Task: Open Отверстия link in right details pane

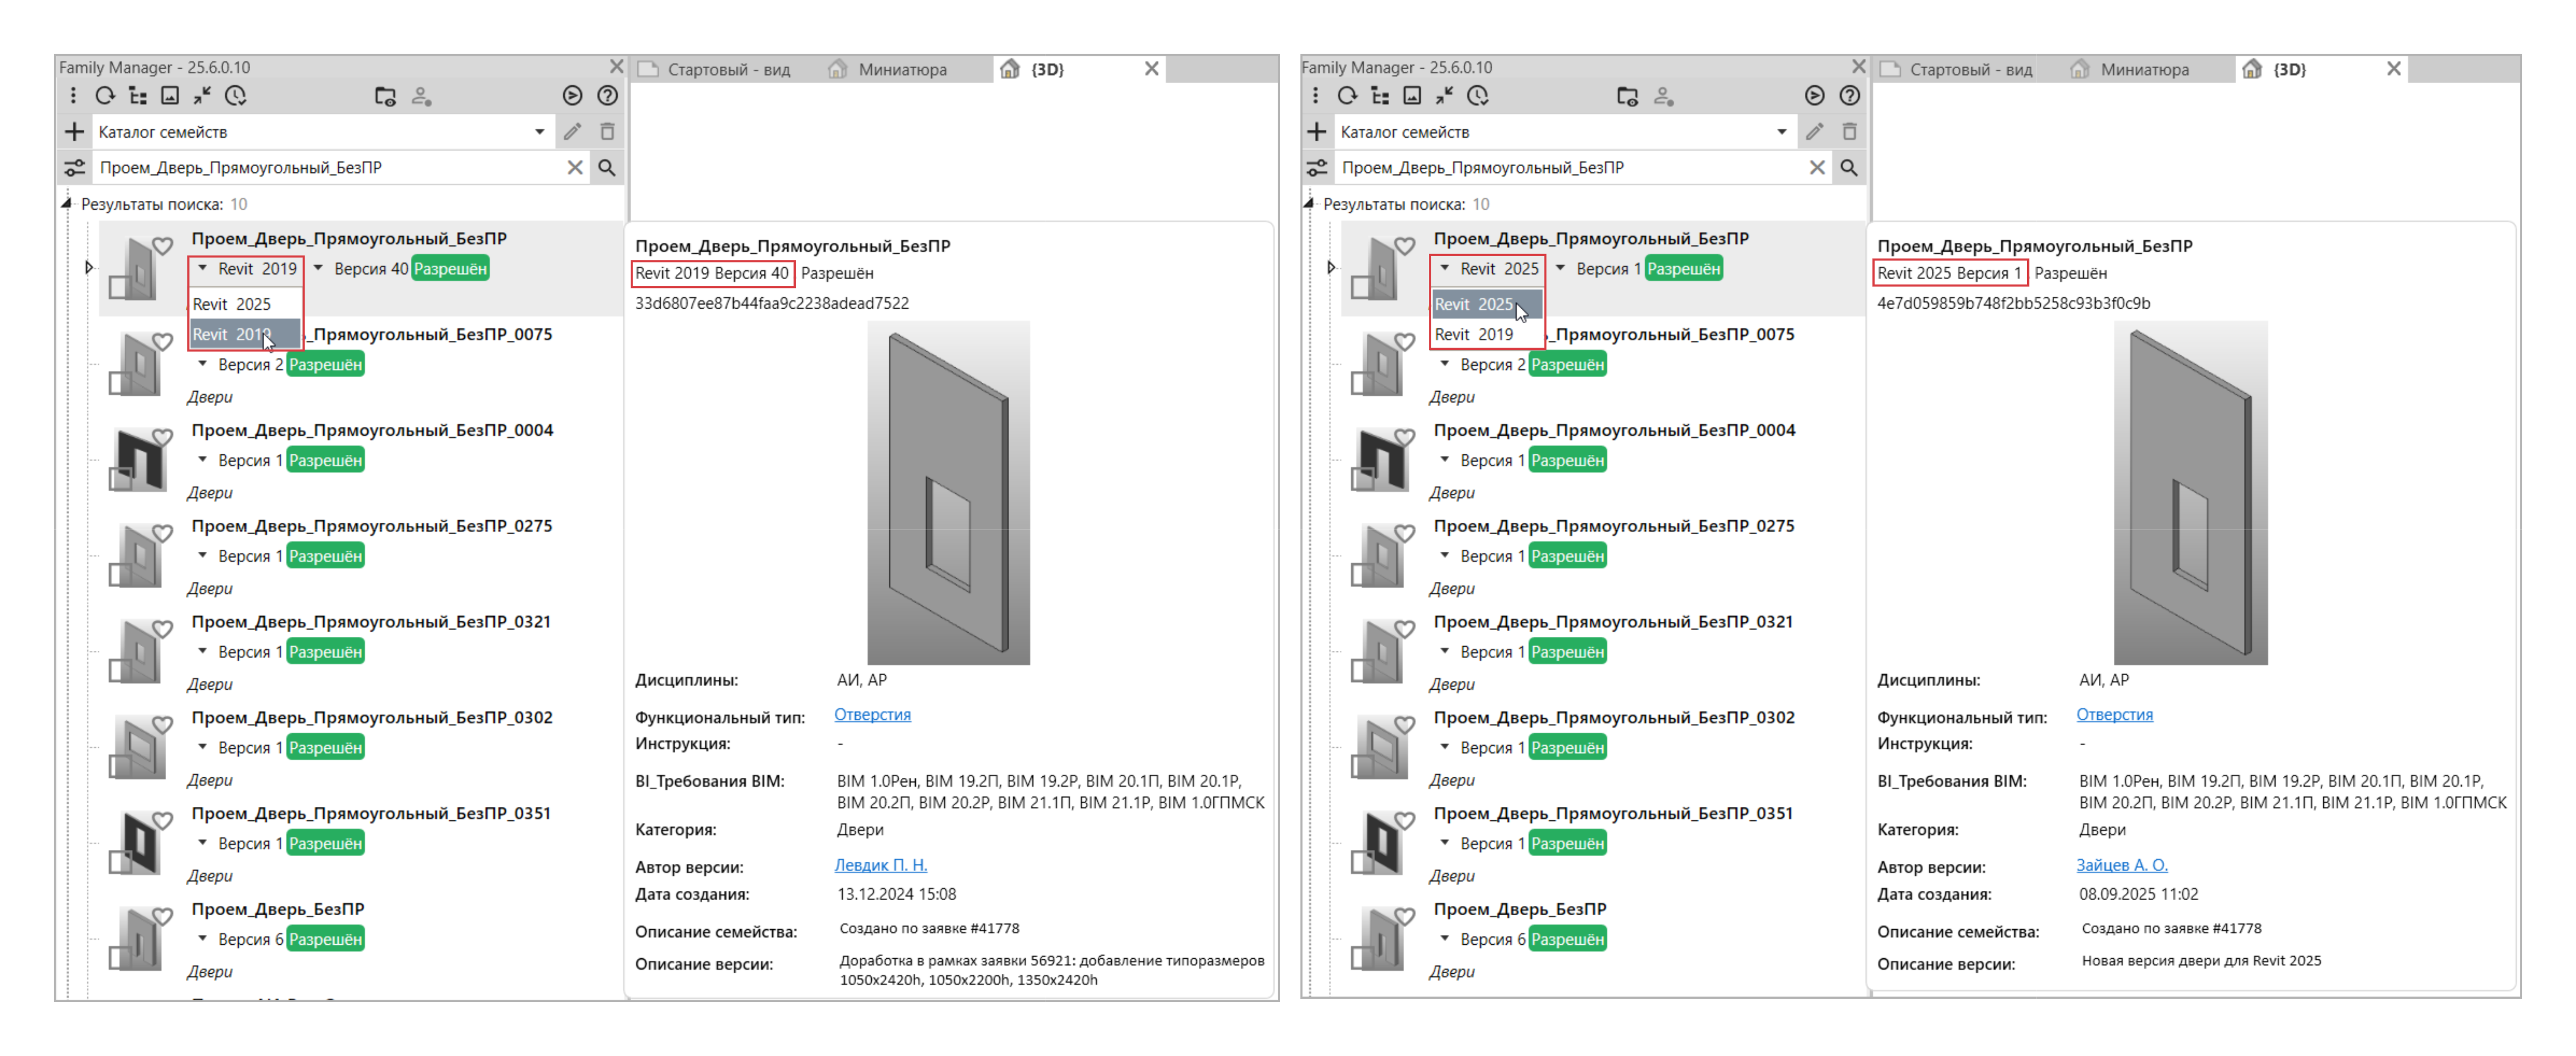Action: 2114,715
